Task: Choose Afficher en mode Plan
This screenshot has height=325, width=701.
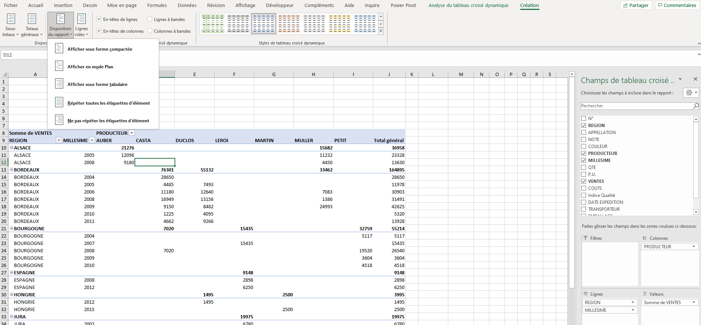Action: tap(90, 67)
